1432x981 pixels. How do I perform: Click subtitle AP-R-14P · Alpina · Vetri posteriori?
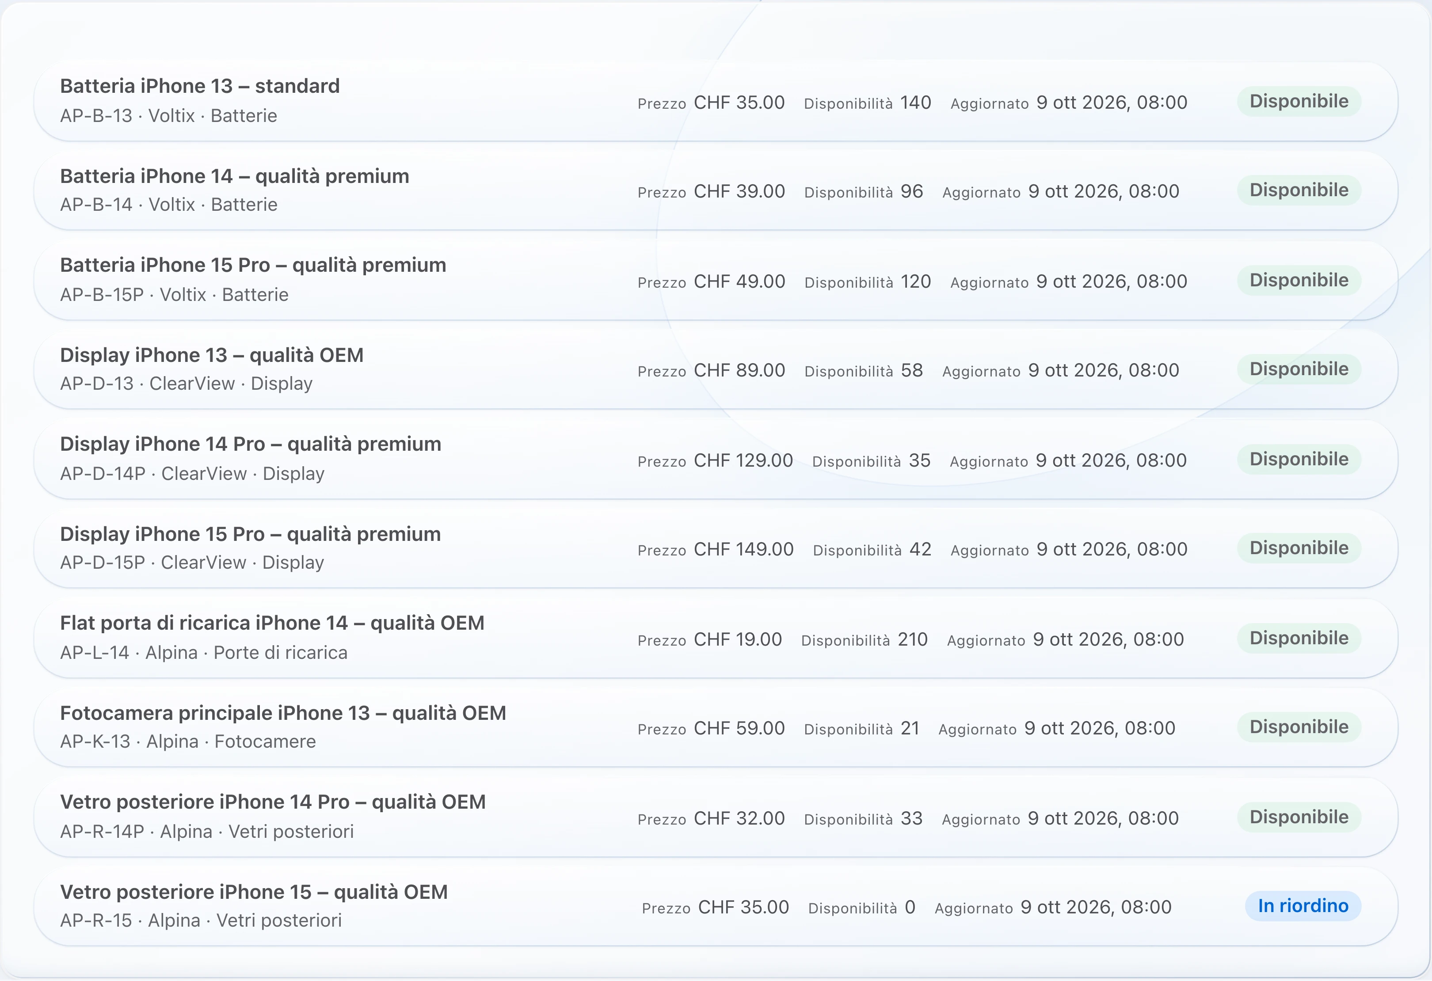tap(207, 831)
